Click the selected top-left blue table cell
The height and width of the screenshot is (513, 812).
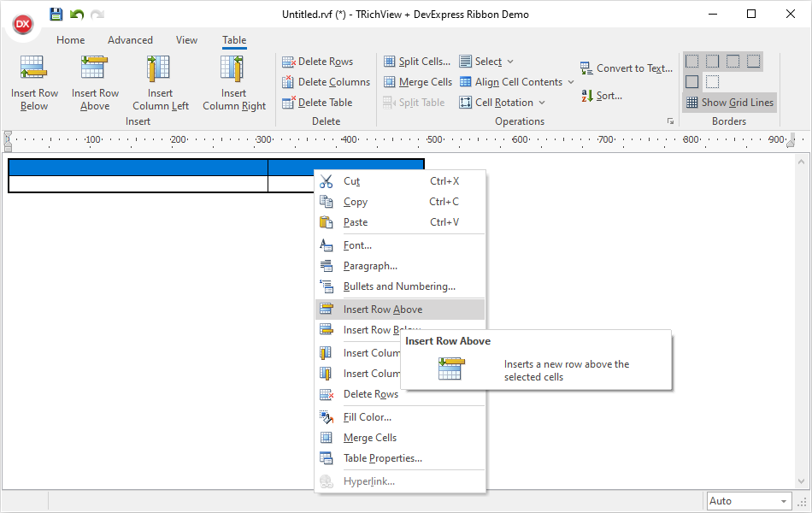click(138, 168)
